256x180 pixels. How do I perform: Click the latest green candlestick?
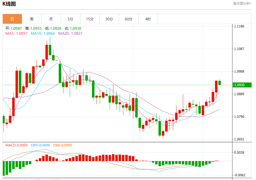220,82
